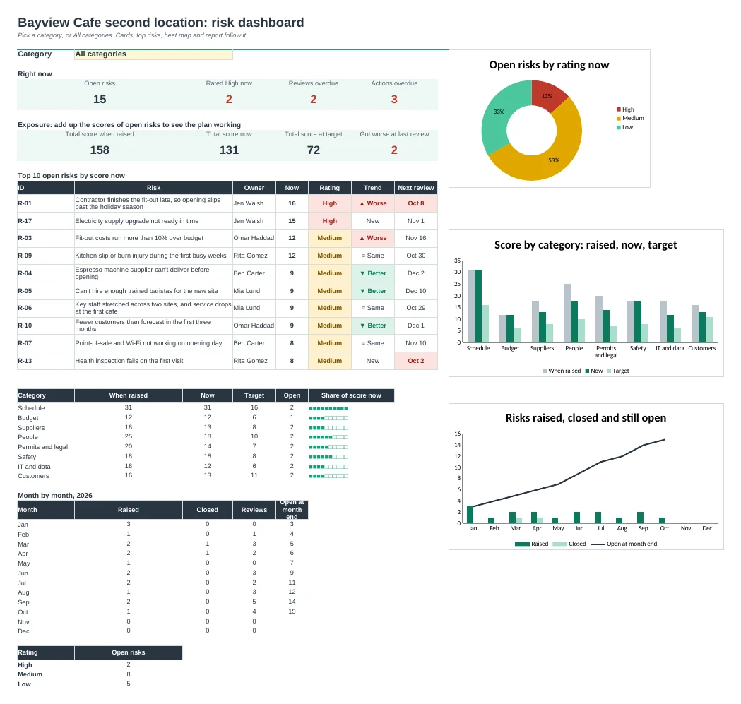Click the Schedule axis label in score chart
This screenshot has height=704, width=741.
478,348
